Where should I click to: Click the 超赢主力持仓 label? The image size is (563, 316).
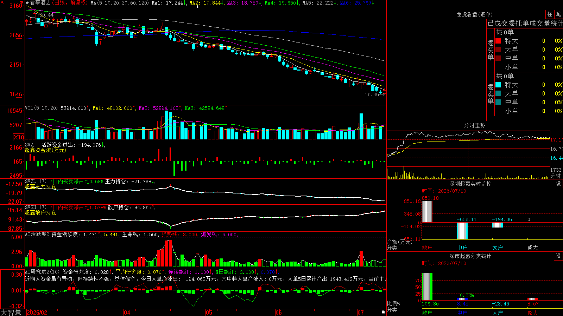[x=40, y=186]
